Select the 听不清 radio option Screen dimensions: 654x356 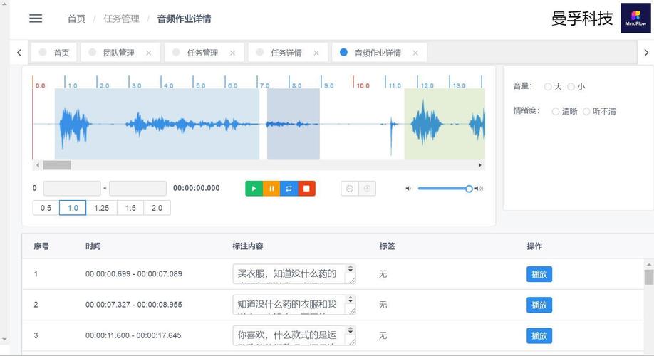[586, 111]
